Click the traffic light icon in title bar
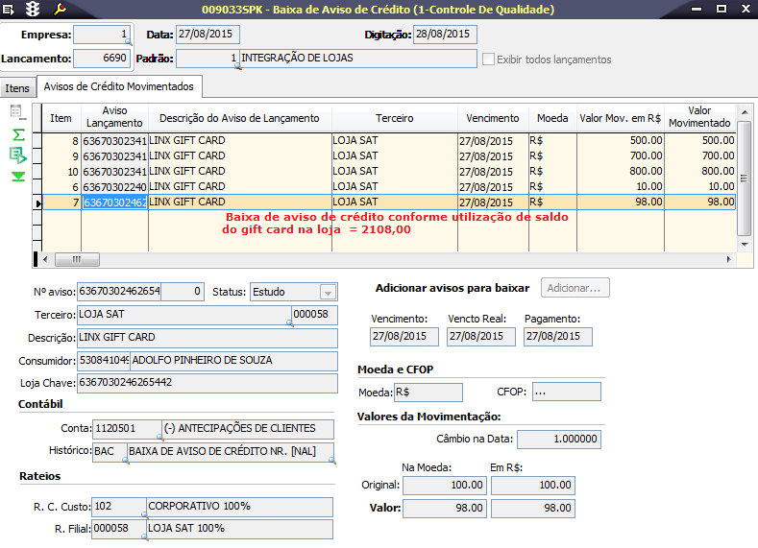This screenshot has width=758, height=548. coord(33,10)
